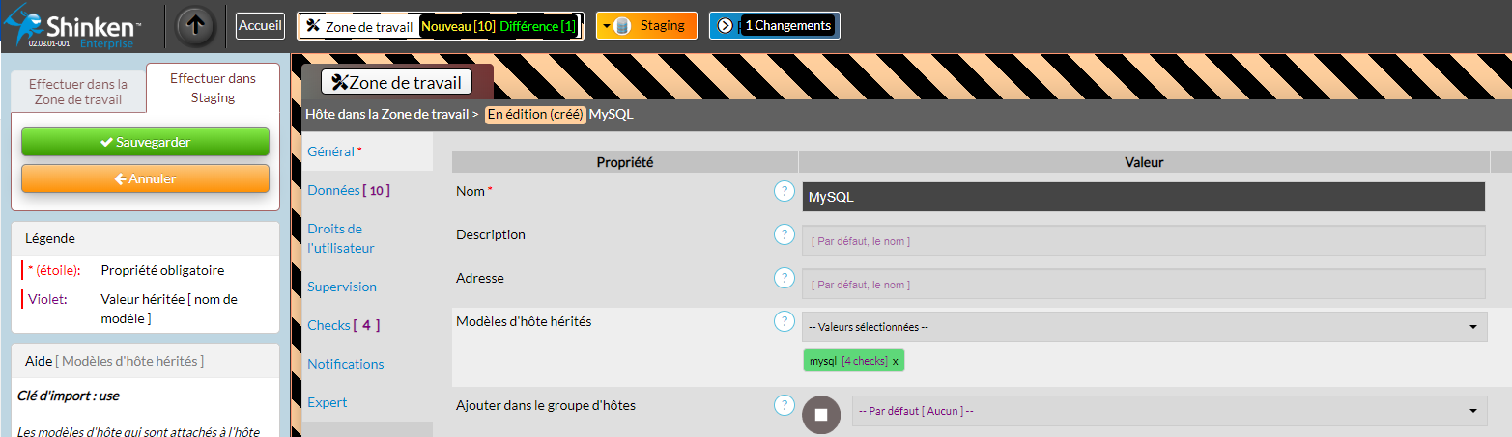Screen dimensions: 1512x437
Task: Select the Données section tab
Action: (348, 190)
